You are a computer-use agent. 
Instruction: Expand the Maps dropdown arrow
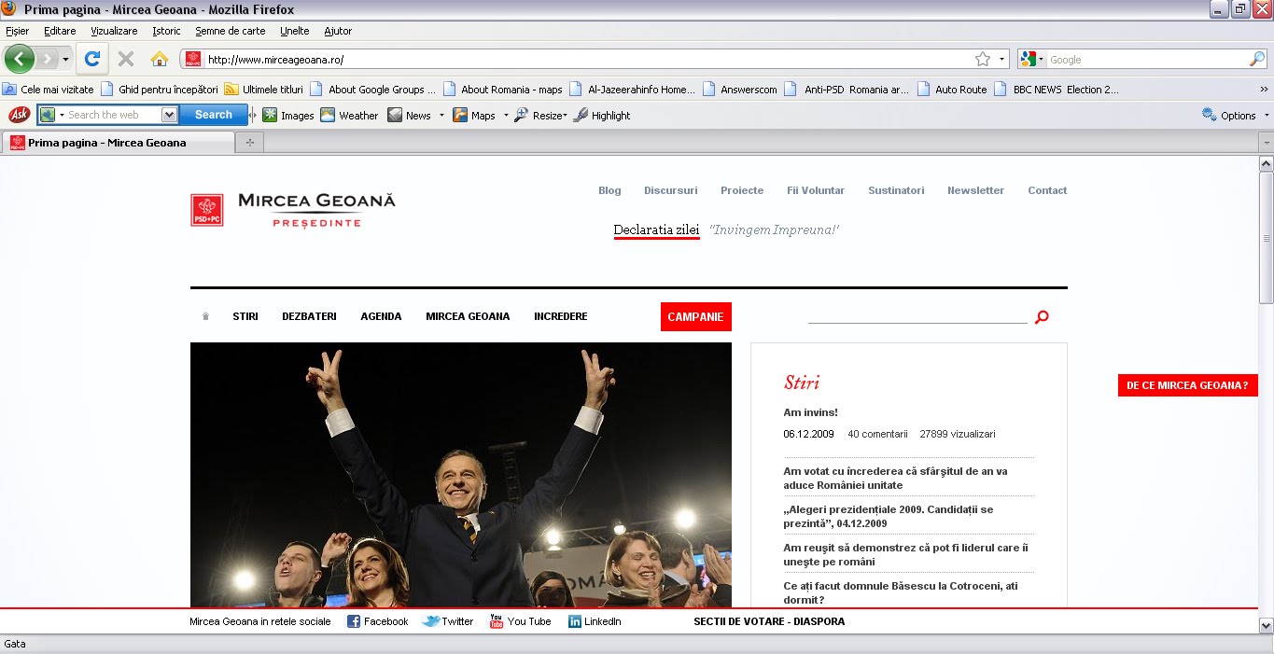click(506, 116)
